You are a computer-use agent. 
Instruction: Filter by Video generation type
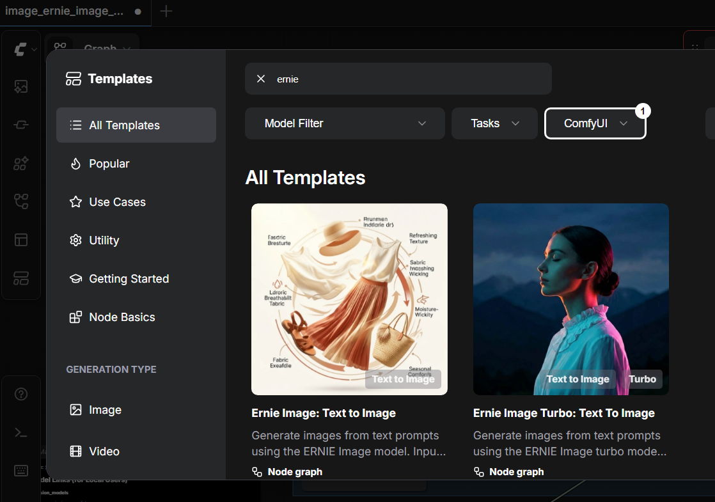[136, 451]
